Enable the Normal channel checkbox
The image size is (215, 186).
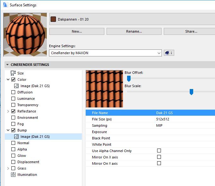[x=13, y=143]
